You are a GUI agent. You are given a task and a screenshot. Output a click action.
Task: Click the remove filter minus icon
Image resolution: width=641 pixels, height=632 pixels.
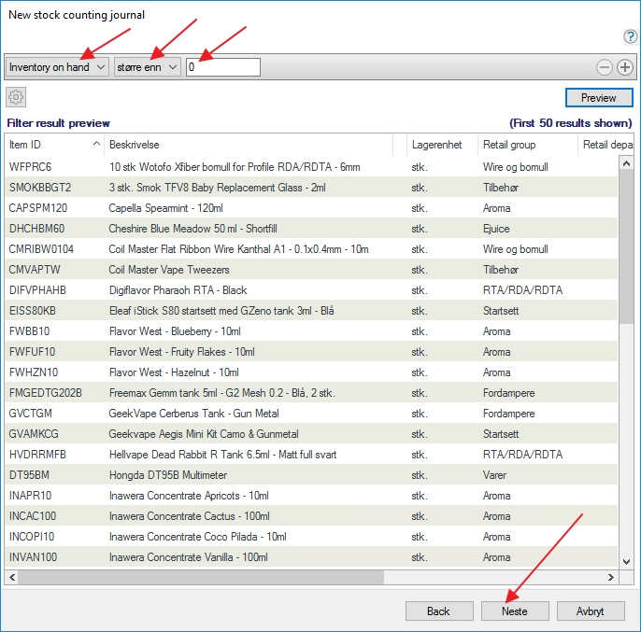pos(605,67)
